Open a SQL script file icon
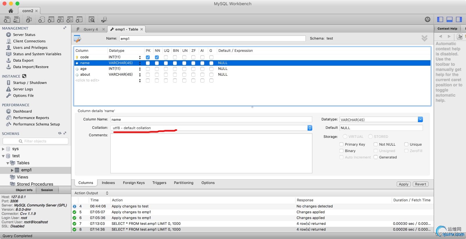The height and width of the screenshot is (239, 466). (17, 19)
